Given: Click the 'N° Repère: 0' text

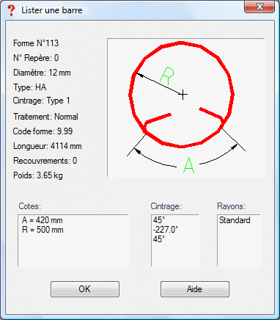Looking at the screenshot, I should tap(36, 58).
